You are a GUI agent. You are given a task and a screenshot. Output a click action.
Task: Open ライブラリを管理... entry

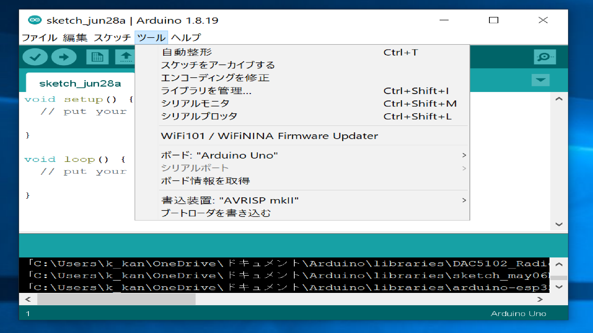[x=302, y=91]
